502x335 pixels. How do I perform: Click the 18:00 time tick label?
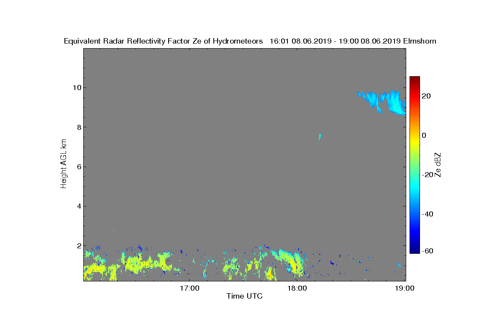(297, 288)
